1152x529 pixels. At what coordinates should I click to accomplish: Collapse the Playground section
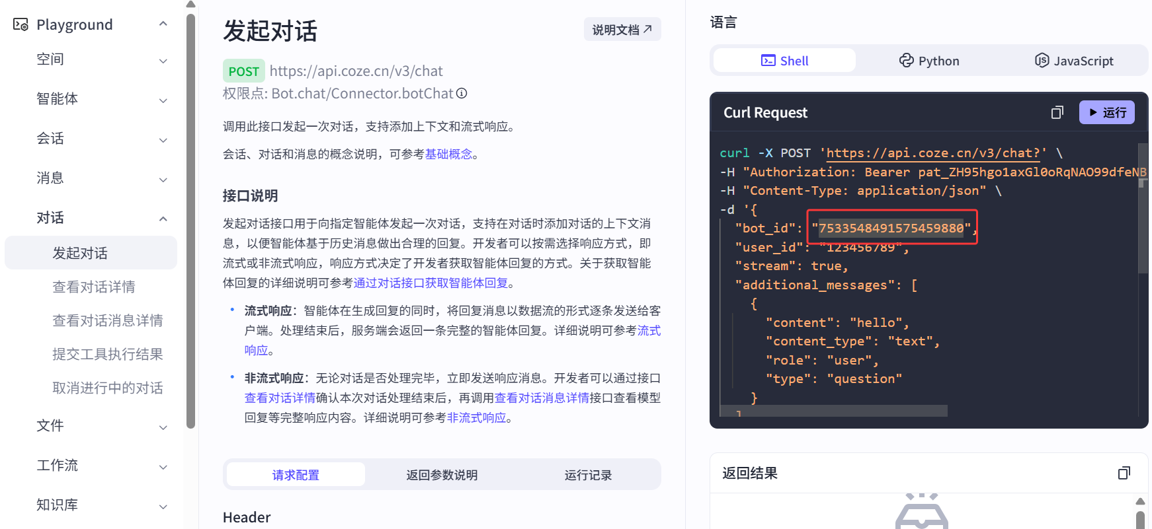(x=163, y=24)
